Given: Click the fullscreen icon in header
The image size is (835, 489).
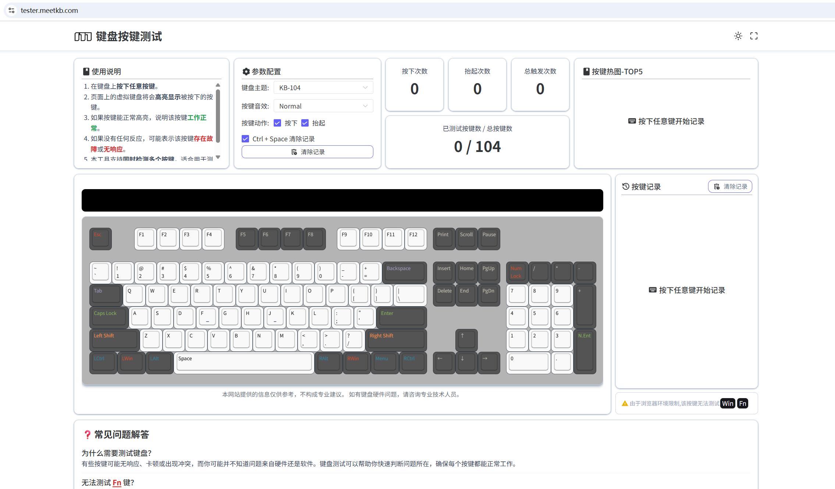Looking at the screenshot, I should (754, 36).
